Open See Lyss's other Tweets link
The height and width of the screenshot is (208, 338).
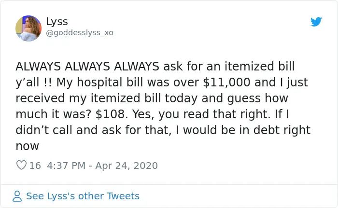(83, 196)
